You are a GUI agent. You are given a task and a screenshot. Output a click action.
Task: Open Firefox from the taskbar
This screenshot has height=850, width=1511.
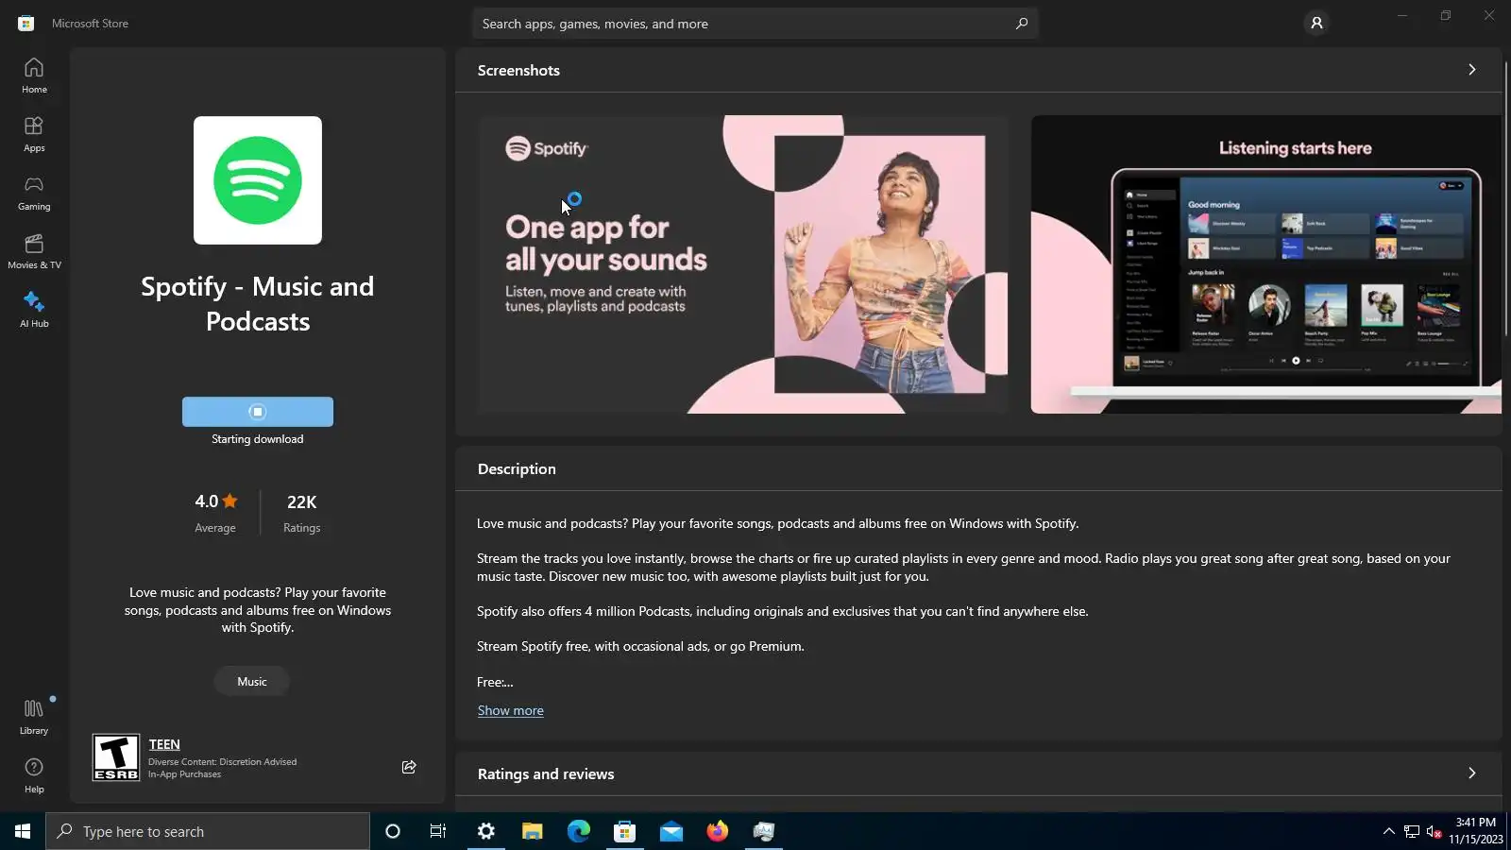(x=718, y=831)
